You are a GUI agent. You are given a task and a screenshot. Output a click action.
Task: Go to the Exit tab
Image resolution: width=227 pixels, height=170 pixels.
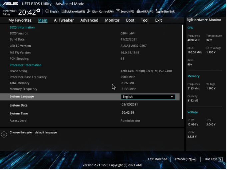[x=159, y=20]
